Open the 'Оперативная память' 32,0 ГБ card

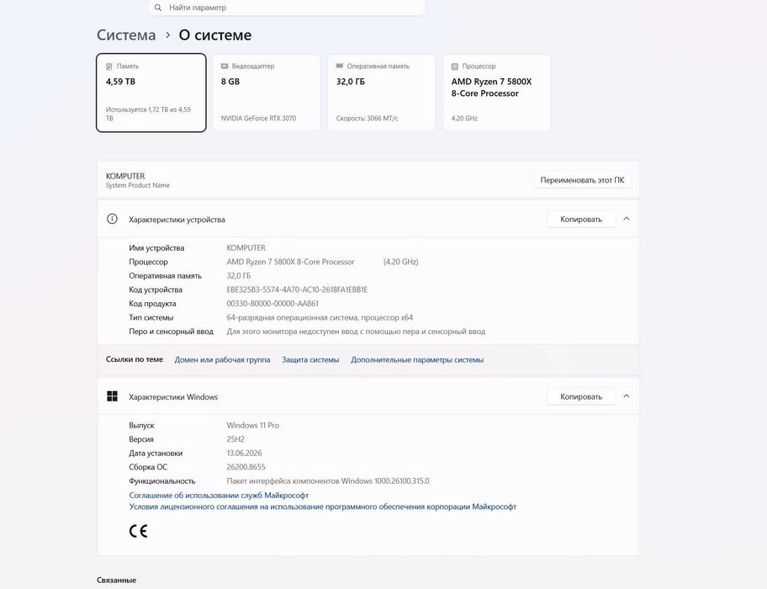[x=382, y=93]
